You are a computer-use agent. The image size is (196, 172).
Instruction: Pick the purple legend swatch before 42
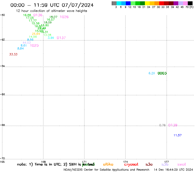pyautogui.click(x=176, y=3)
